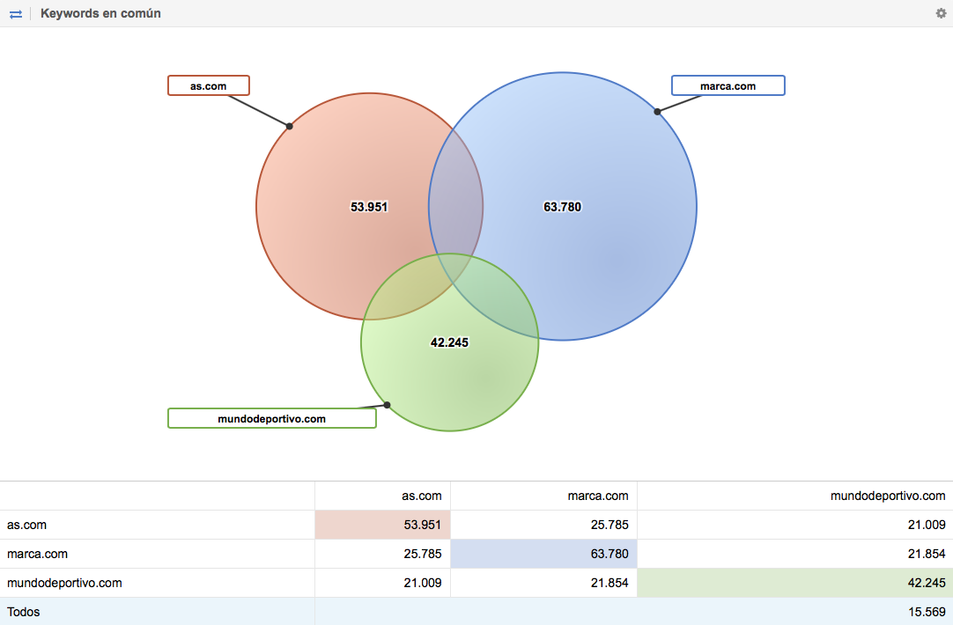Viewport: 953px width, 625px height.
Task: Click the dot marker on the blue circle
Action: coord(657,112)
